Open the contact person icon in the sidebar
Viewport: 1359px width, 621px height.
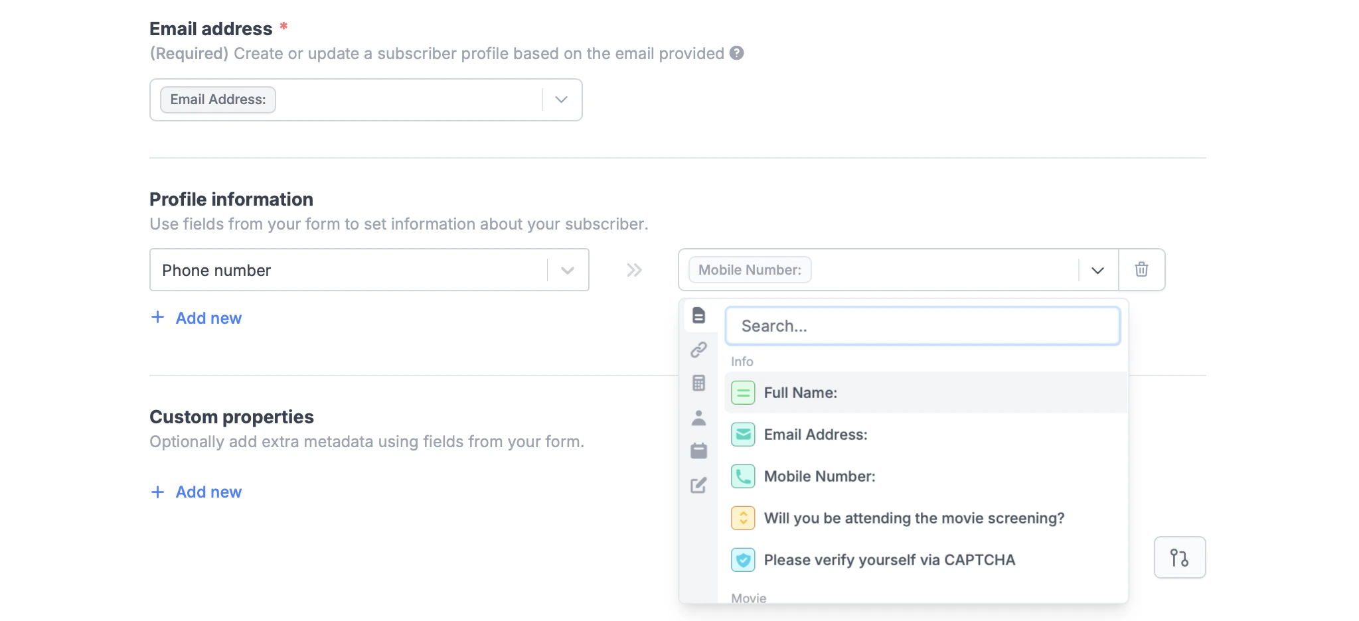[699, 418]
